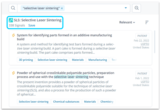This screenshot has width=160, height=110.
Task: Click the lightning icon on first patent
Action: [x=13, y=35]
